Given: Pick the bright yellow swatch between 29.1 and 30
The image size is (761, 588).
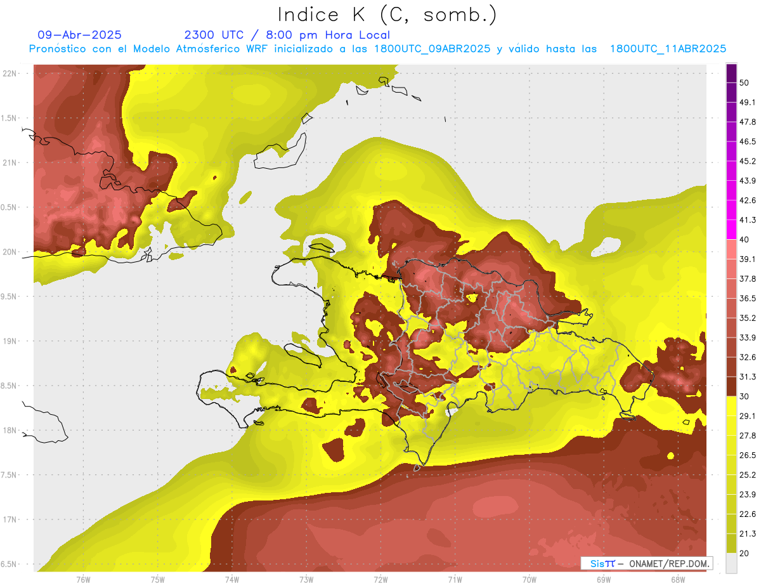Looking at the screenshot, I should point(731,406).
